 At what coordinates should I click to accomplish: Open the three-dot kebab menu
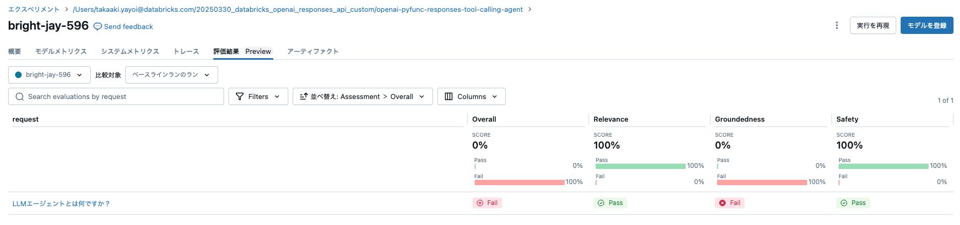click(x=837, y=25)
